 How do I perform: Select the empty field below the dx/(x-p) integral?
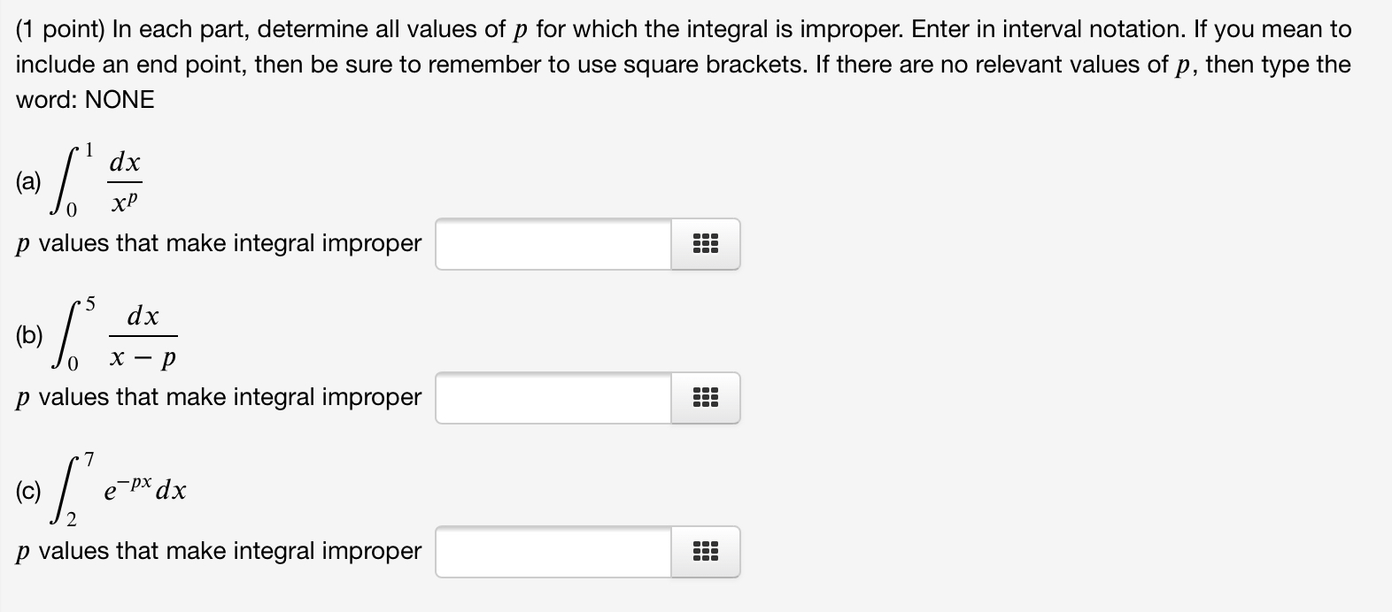pyautogui.click(x=549, y=398)
